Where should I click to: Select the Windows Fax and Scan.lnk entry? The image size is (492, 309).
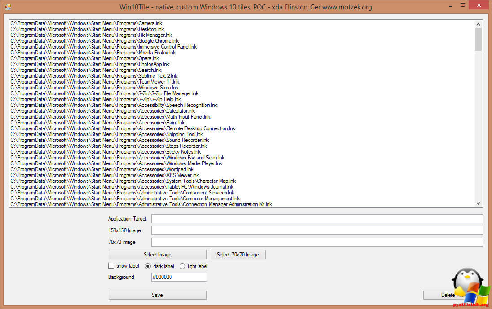118,158
